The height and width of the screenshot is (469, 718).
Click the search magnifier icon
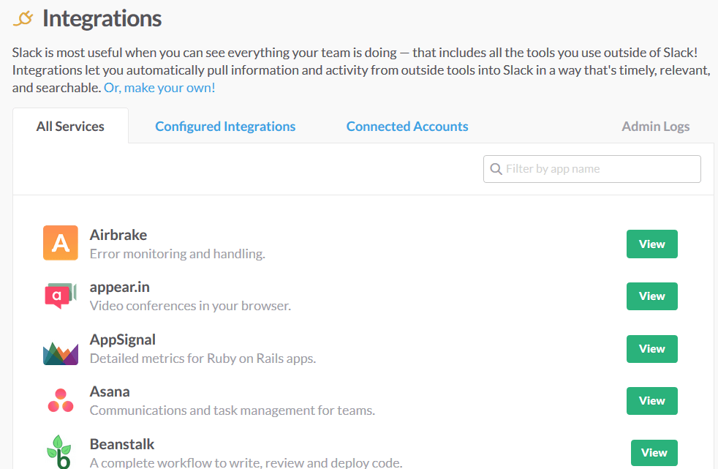[x=496, y=169]
